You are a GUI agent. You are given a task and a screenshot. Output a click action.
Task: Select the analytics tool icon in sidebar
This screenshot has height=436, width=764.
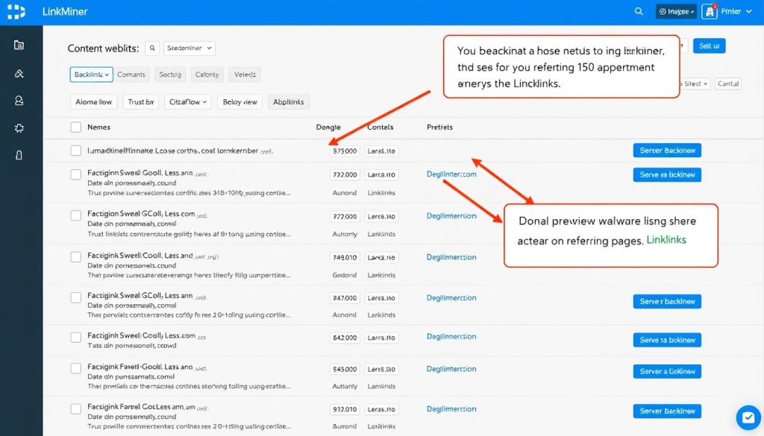coord(18,73)
